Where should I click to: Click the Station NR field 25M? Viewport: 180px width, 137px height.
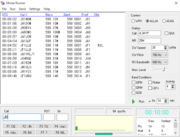pos(149,41)
